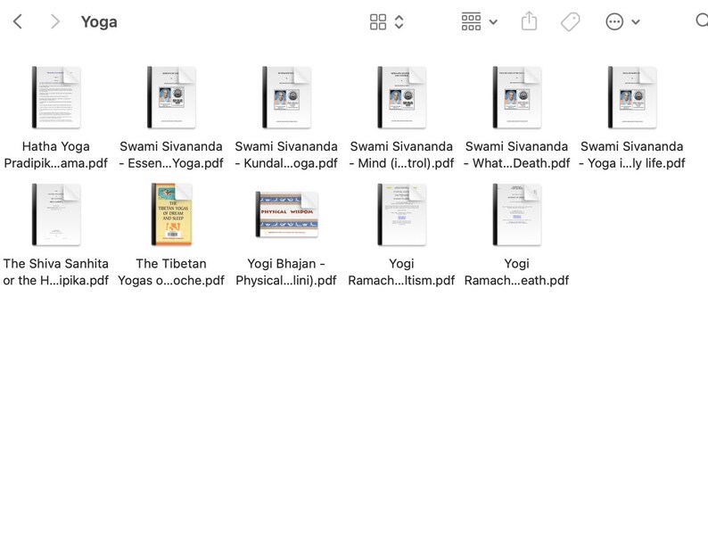Open the view mode up-down selector

tap(399, 21)
